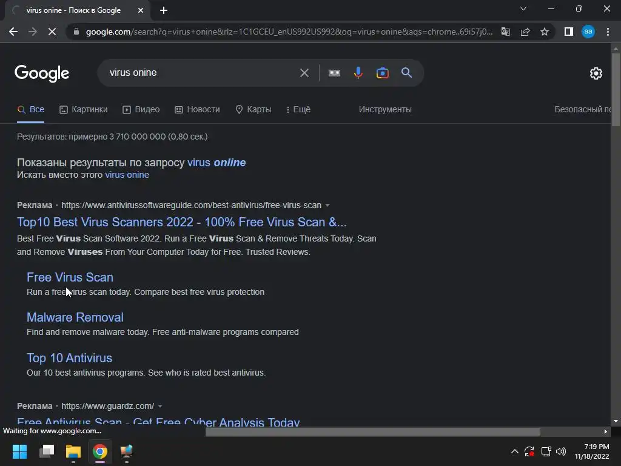Click the padlock site info icon

pyautogui.click(x=76, y=32)
